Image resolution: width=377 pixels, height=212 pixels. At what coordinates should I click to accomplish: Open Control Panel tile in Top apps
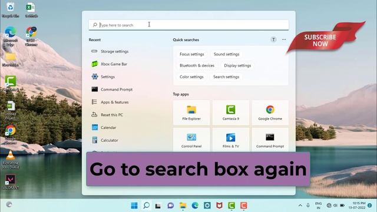[191, 140]
